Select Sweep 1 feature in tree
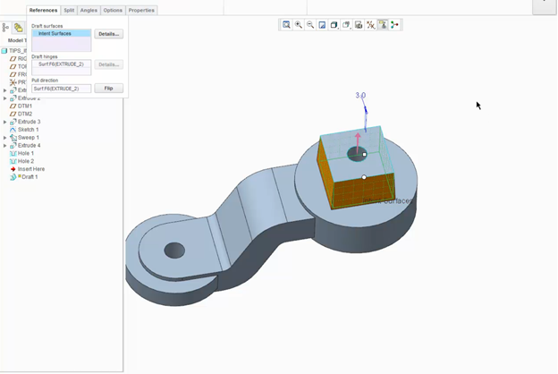This screenshot has width=558, height=374. pos(29,138)
